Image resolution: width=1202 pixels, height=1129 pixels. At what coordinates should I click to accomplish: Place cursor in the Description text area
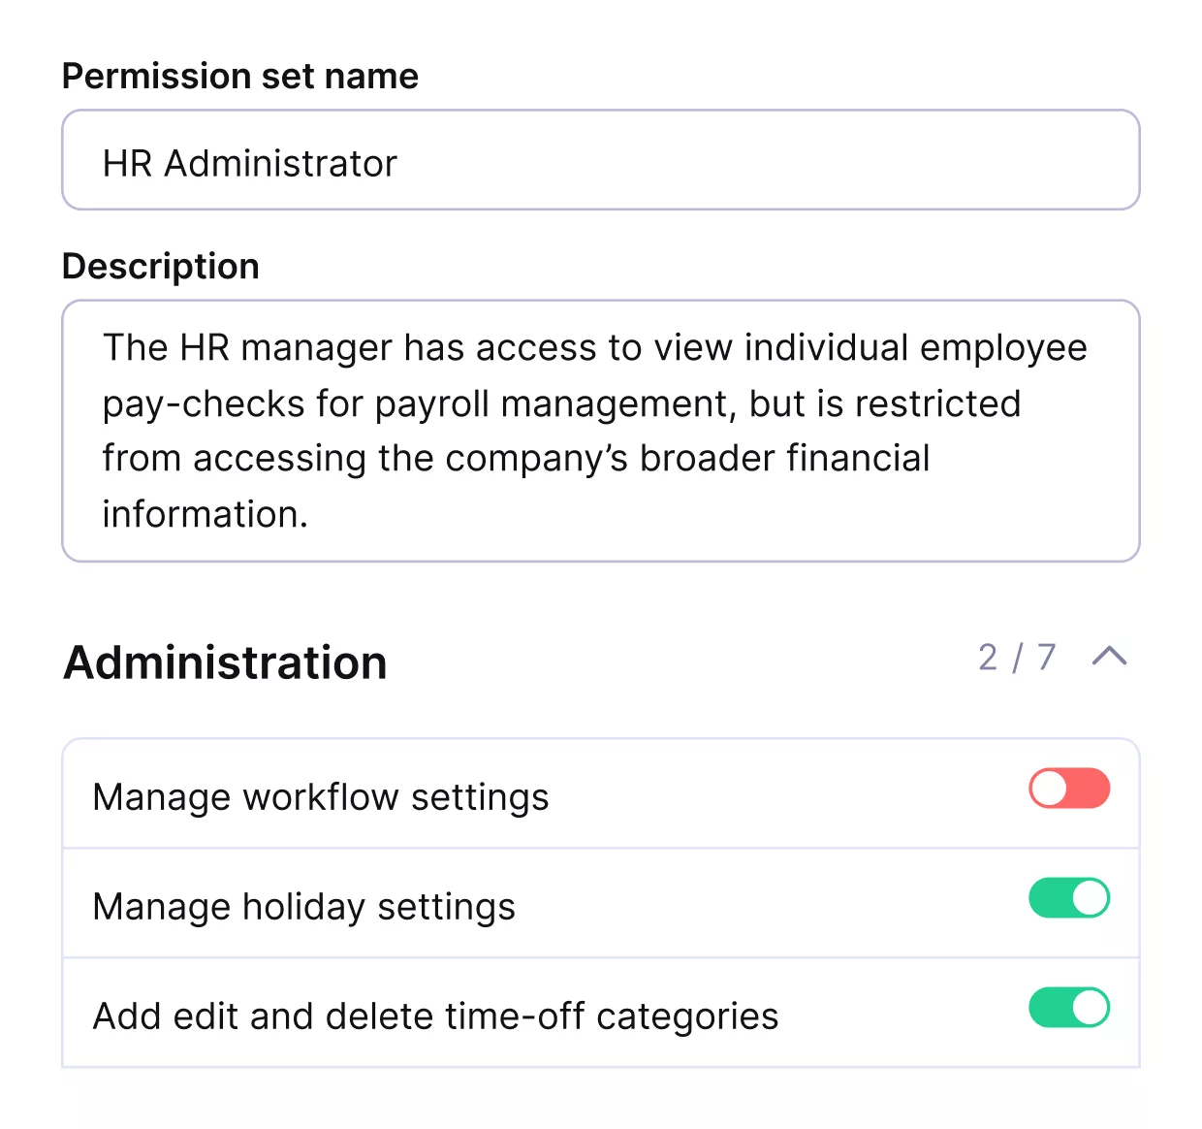coord(601,431)
